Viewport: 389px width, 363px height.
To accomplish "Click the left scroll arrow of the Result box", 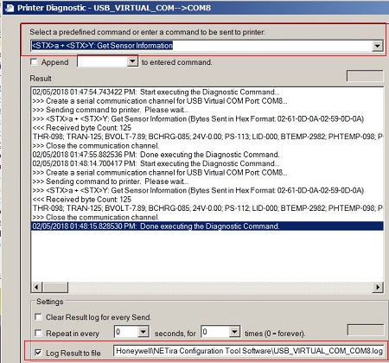I will coord(36,287).
